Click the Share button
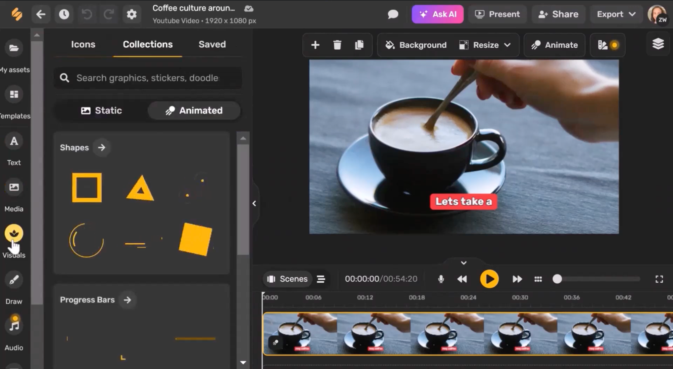 [559, 14]
